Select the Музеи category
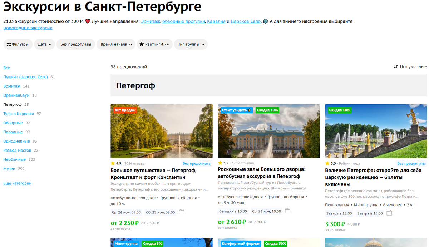 pos(10,169)
